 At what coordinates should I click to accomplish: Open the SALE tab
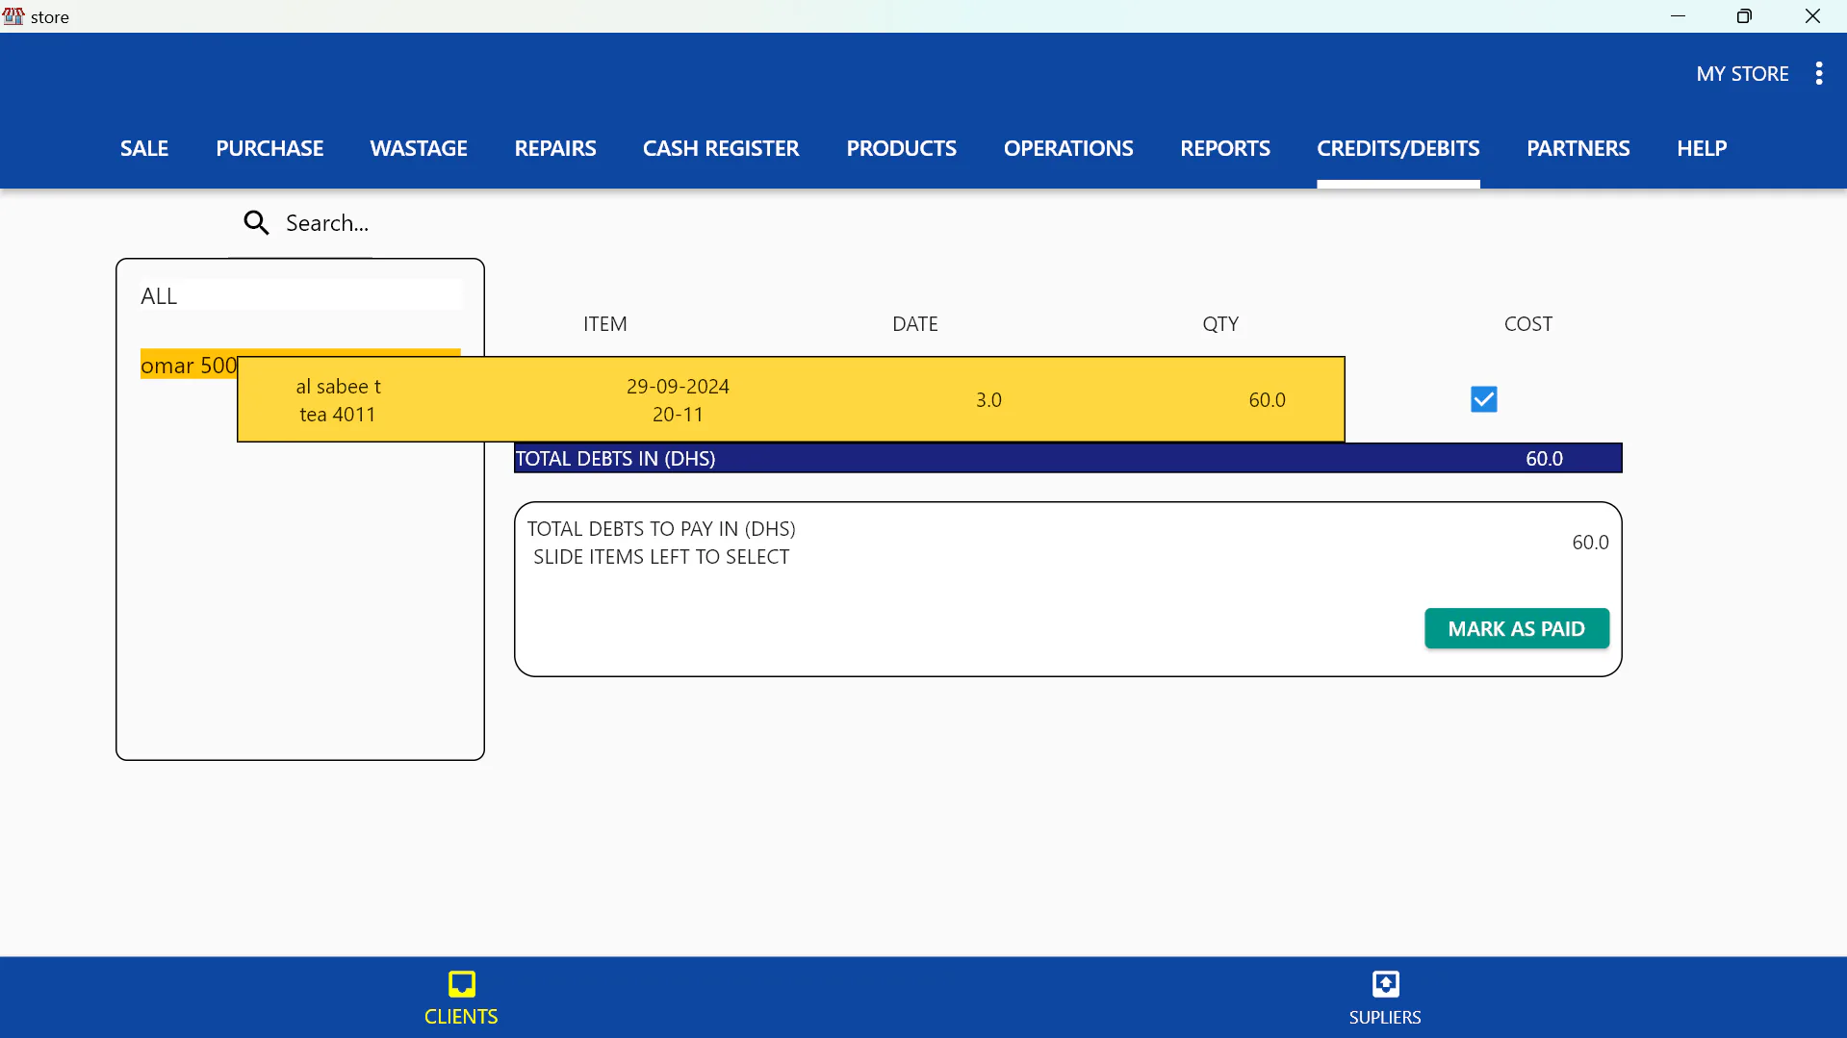[x=144, y=148]
